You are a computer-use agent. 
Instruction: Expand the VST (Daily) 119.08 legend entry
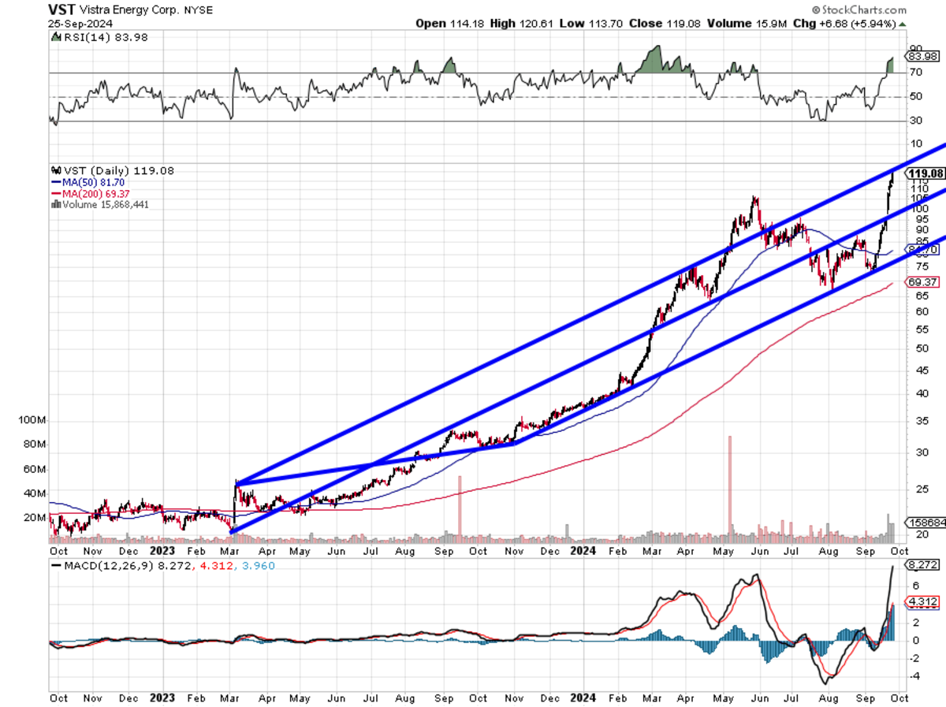point(117,170)
